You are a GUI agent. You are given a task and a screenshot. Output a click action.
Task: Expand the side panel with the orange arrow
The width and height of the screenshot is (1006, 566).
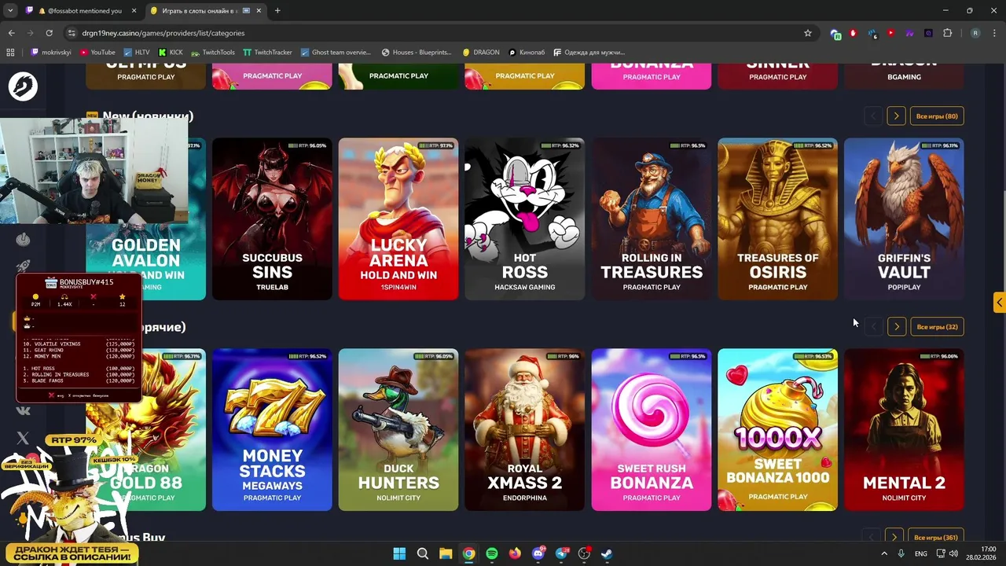point(999,303)
